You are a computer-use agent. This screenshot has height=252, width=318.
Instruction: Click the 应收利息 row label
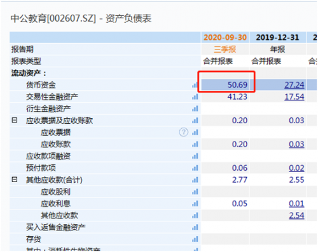click(55, 204)
